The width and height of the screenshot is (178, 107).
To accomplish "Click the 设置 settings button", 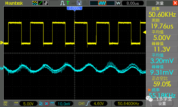I will [x=162, y=104].
